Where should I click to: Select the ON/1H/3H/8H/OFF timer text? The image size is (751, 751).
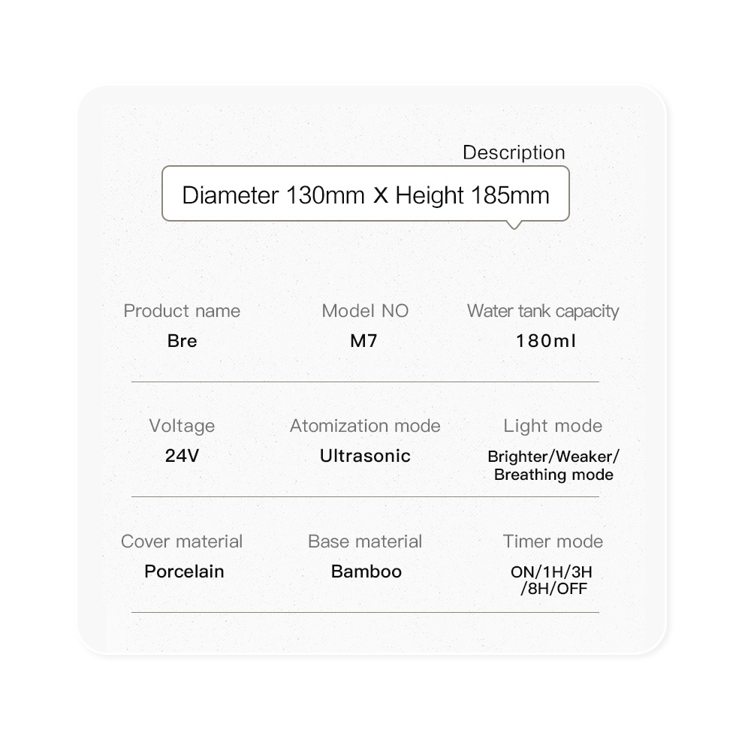click(x=553, y=581)
